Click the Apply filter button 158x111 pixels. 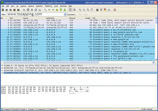pos(86,14)
